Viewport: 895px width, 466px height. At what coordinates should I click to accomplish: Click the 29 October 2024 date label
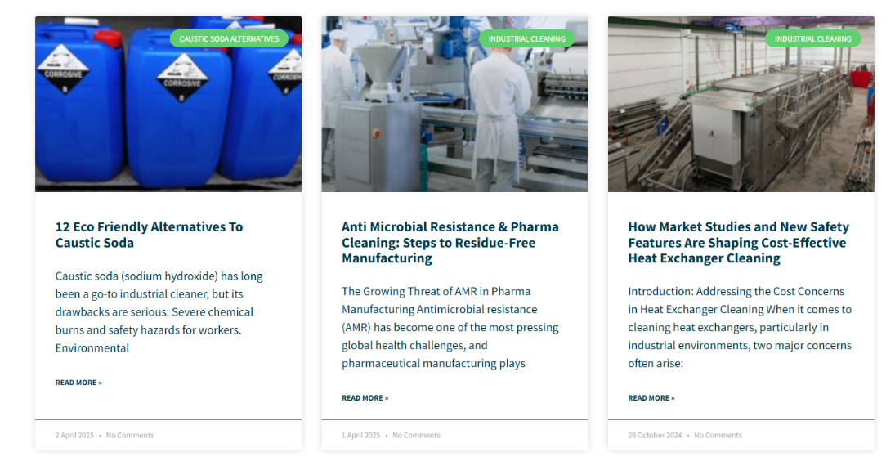click(655, 435)
